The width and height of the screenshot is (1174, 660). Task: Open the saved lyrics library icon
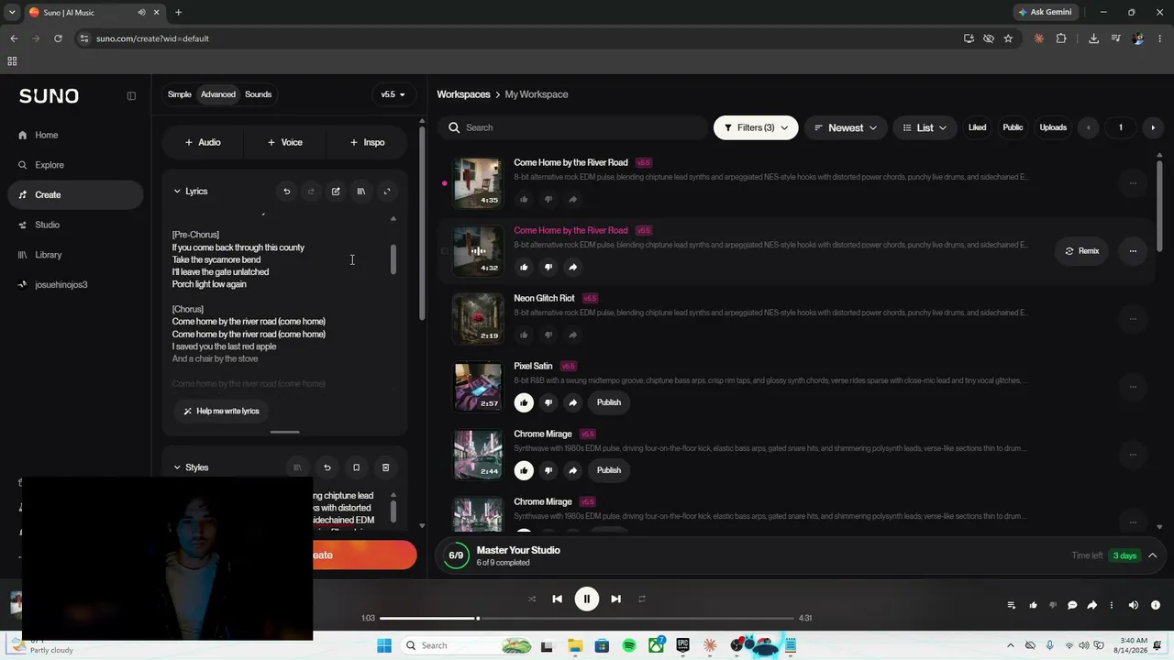tap(361, 192)
